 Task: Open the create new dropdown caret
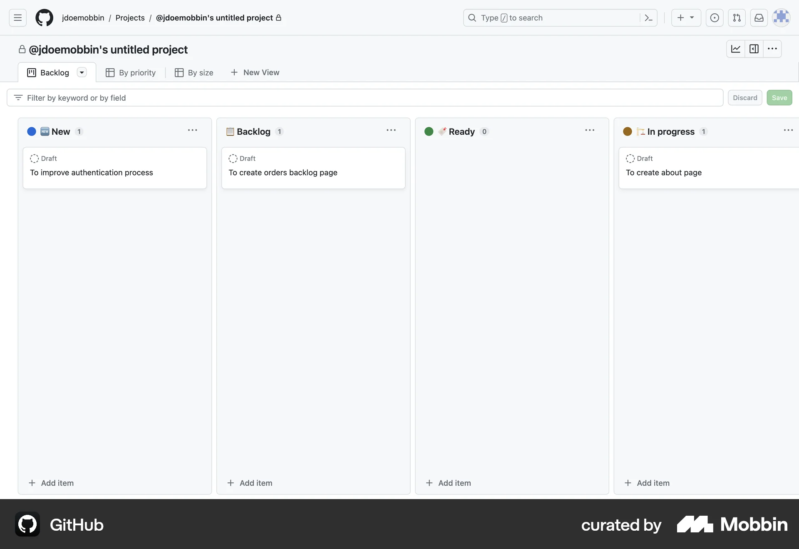pos(692,18)
